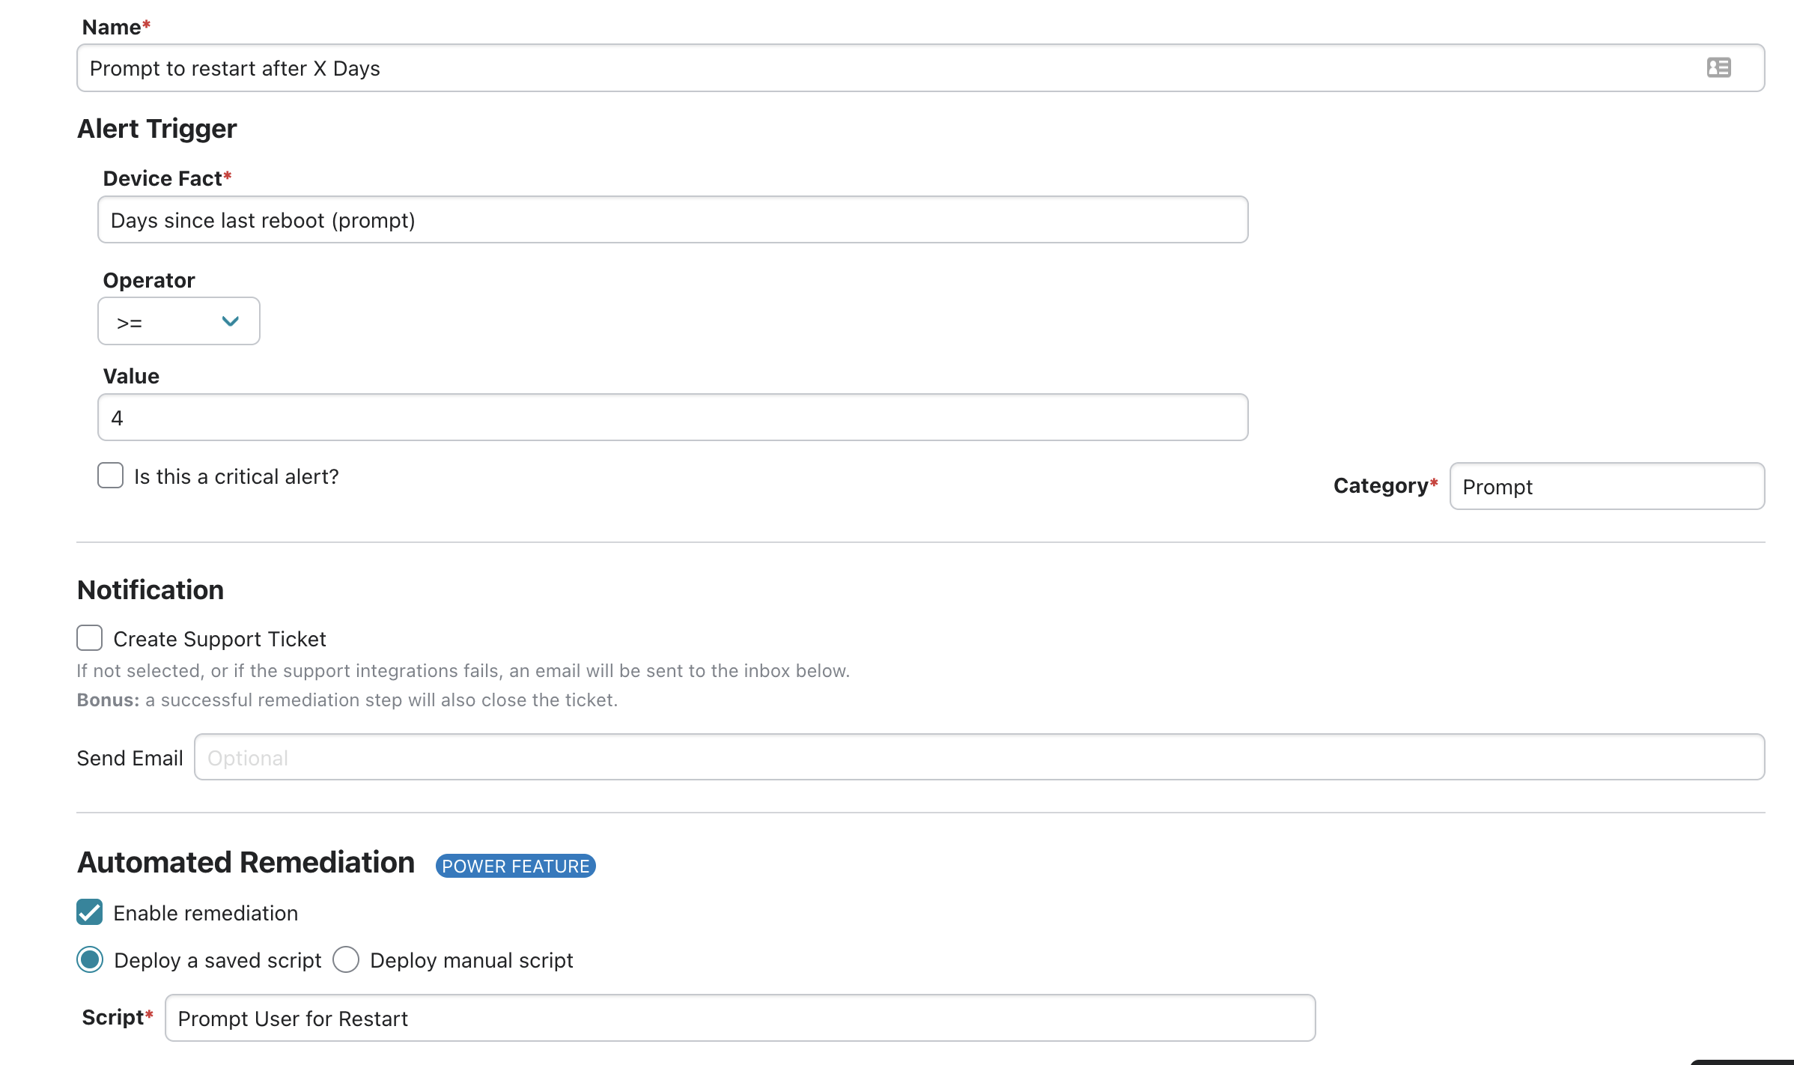The height and width of the screenshot is (1065, 1794).
Task: Click the Operator label
Action: [x=149, y=280]
